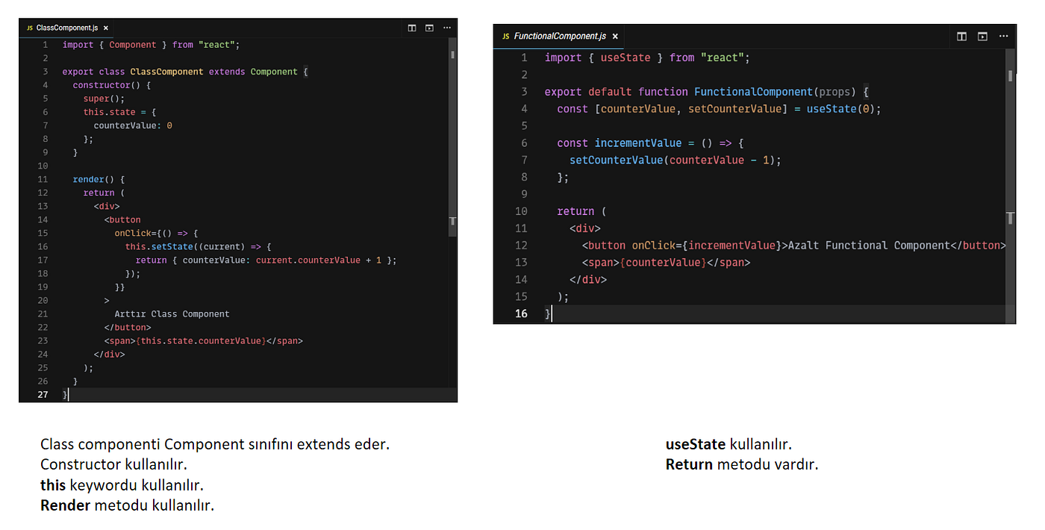The height and width of the screenshot is (530, 1045).
Task: Click 'onClick' attribute in ClassComponent.js
Action: coord(133,233)
